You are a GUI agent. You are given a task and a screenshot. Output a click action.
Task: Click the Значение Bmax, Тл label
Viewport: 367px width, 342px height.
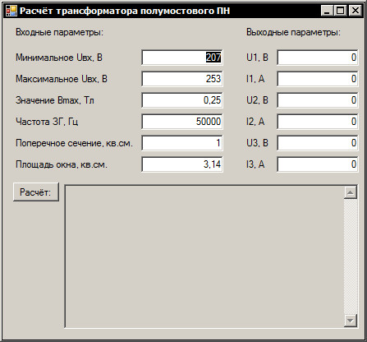[x=55, y=100]
